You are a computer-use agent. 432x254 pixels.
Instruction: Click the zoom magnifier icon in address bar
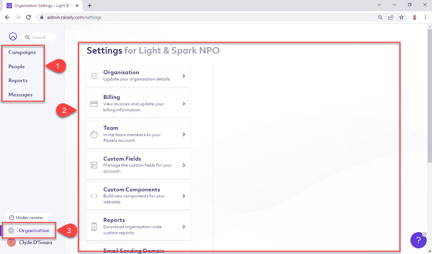[x=380, y=17]
